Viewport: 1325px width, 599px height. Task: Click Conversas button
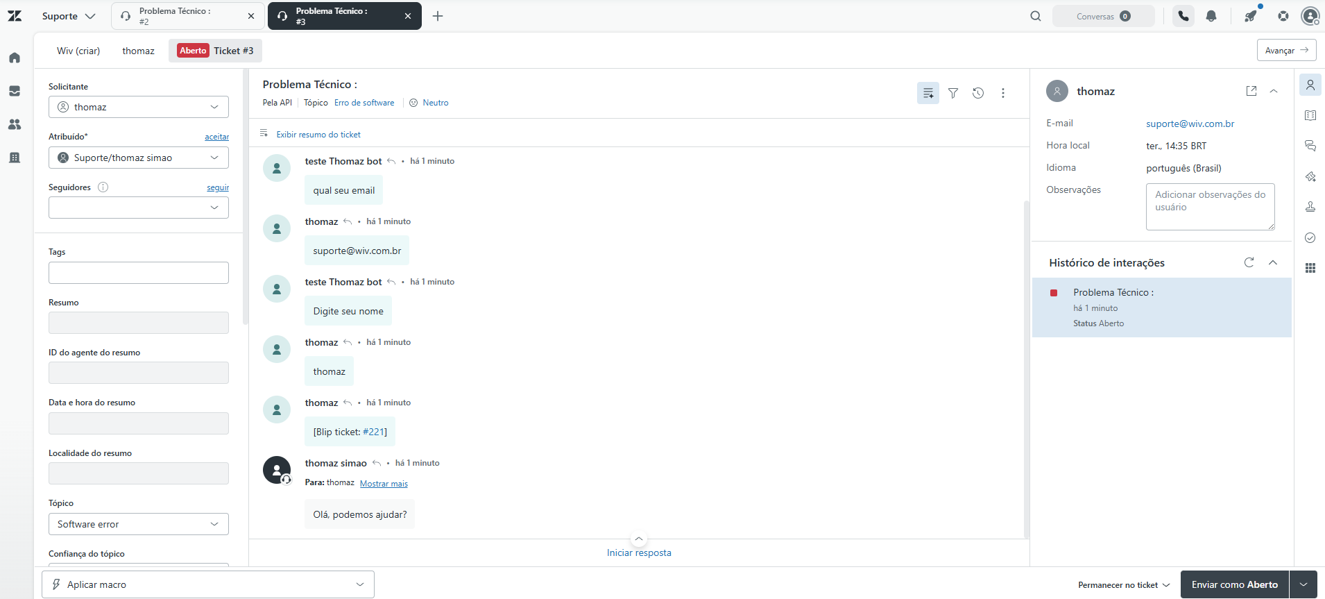1104,16
